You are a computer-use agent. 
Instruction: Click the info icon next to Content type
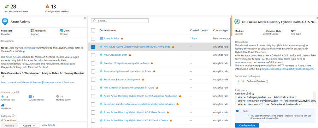point(17,92)
